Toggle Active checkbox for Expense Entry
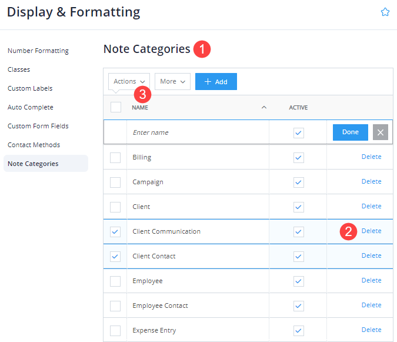 pyautogui.click(x=299, y=331)
